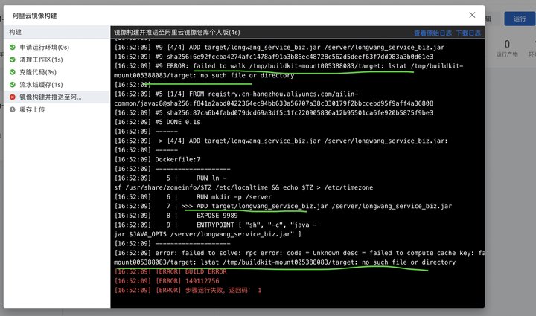Select the failed 镜像构建并推送至阿... step
536x316 pixels.
coord(57,97)
